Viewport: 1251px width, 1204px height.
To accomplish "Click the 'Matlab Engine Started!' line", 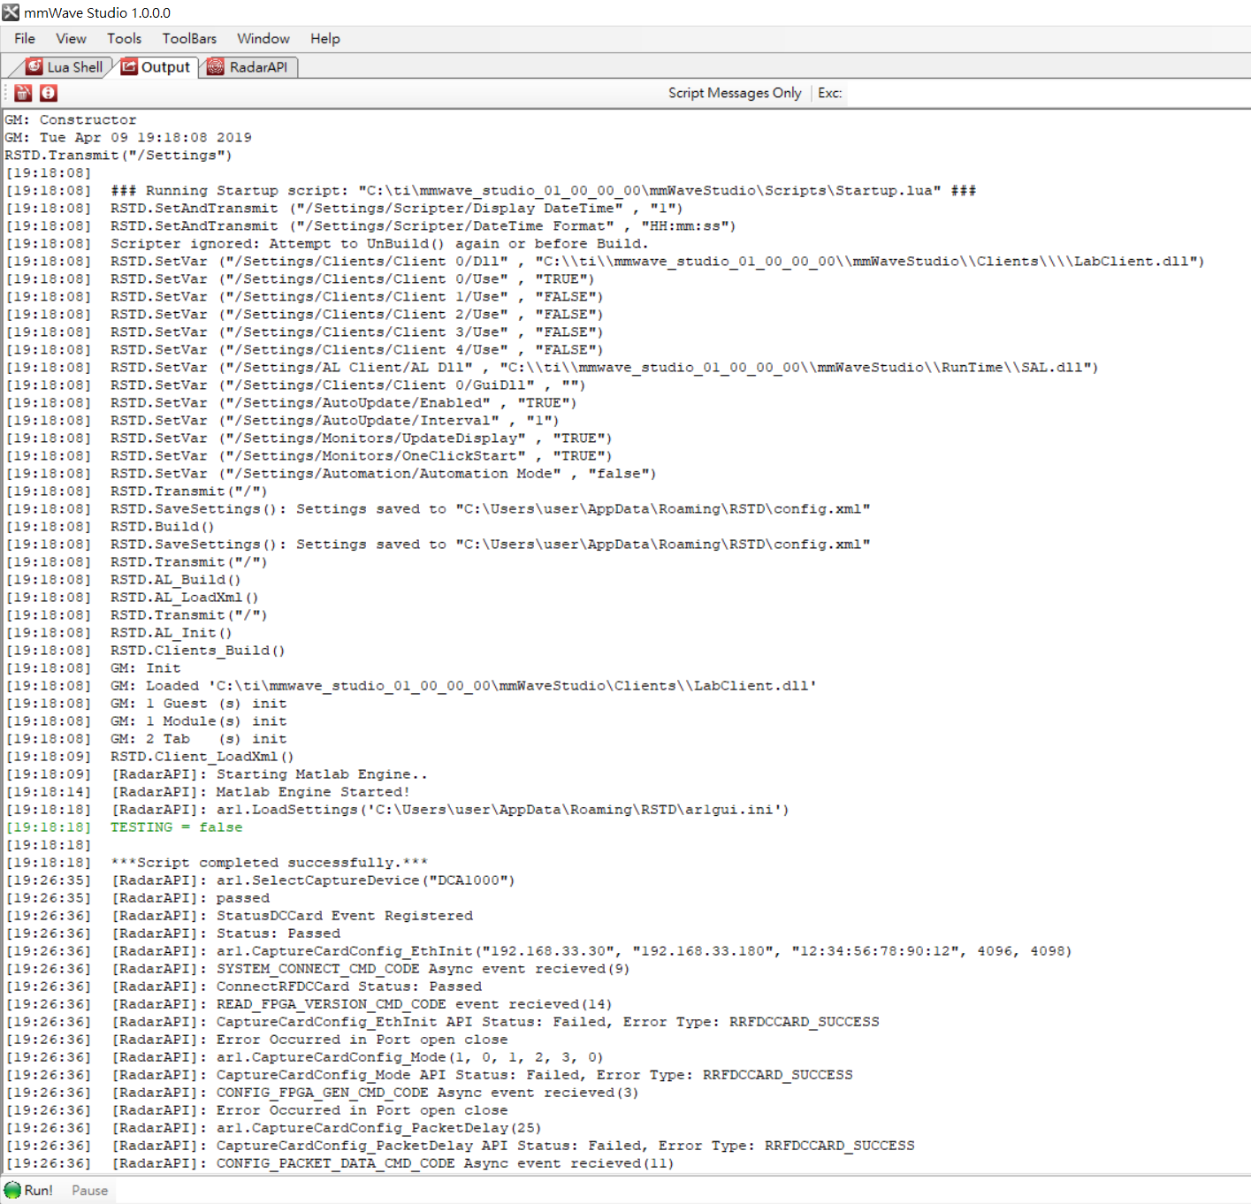I will click(x=208, y=791).
